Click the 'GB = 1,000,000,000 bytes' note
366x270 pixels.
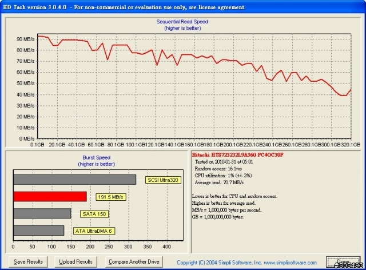[218, 217]
